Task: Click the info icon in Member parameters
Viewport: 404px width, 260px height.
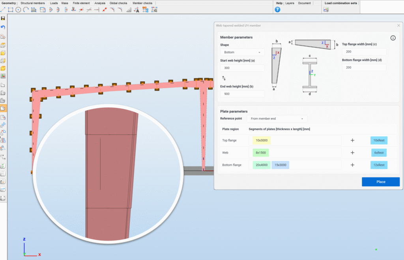Action: 393,38
